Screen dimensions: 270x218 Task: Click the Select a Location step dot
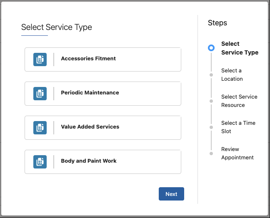coord(211,75)
